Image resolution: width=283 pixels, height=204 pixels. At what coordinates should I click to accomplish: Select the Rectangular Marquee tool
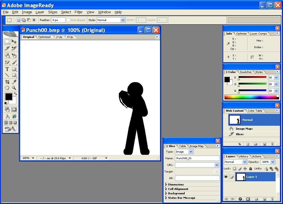pos(7,42)
